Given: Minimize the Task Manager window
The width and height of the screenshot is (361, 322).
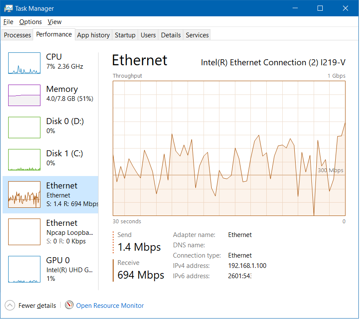Looking at the screenshot, I should [295, 8].
